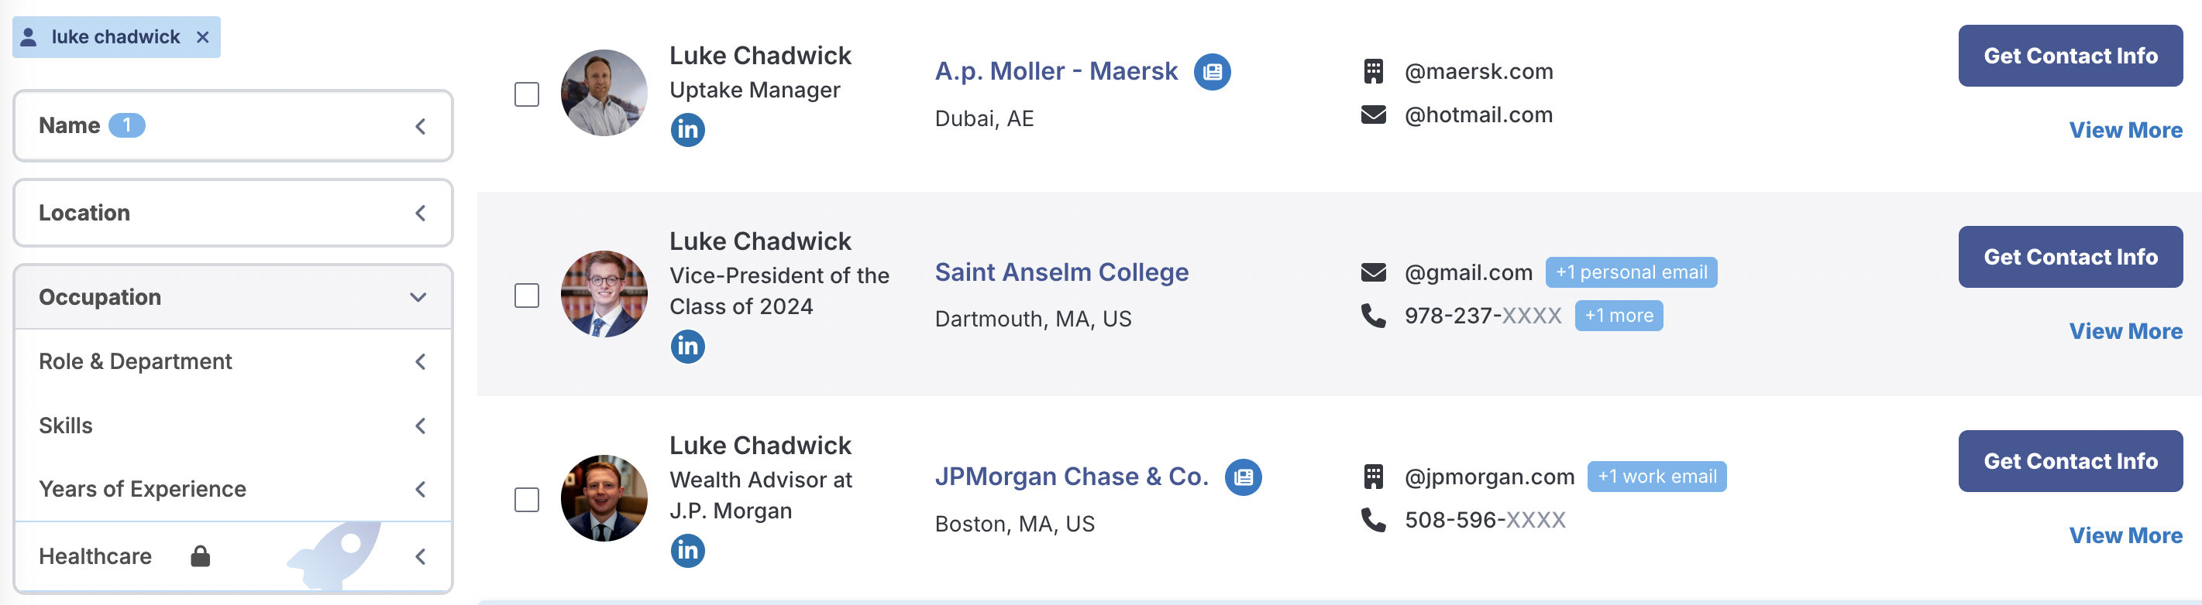Open the Role & Department filter
The width and height of the screenshot is (2202, 605).
point(232,362)
